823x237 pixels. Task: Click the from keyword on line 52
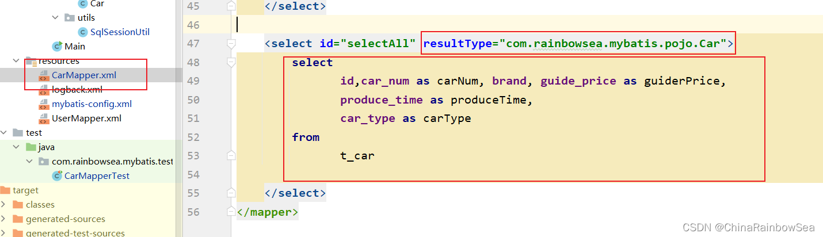coord(306,137)
